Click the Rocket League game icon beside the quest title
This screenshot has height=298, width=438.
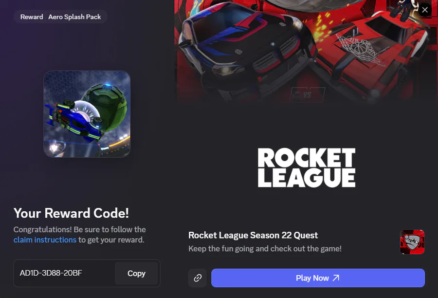(x=412, y=242)
